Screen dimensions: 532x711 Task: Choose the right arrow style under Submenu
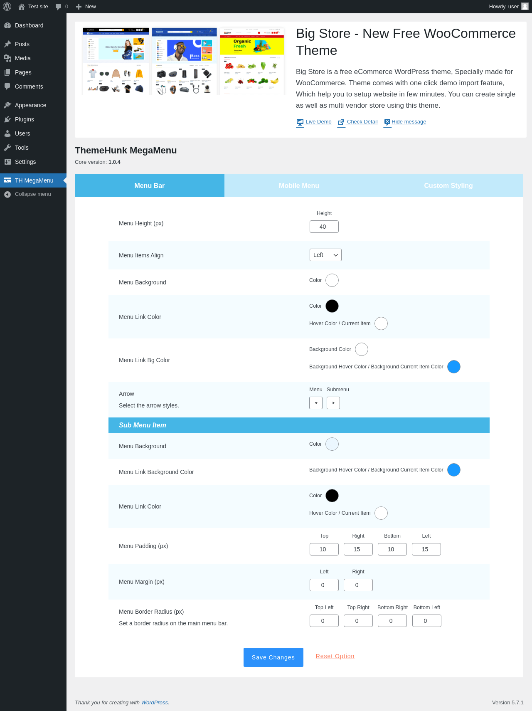tap(333, 403)
